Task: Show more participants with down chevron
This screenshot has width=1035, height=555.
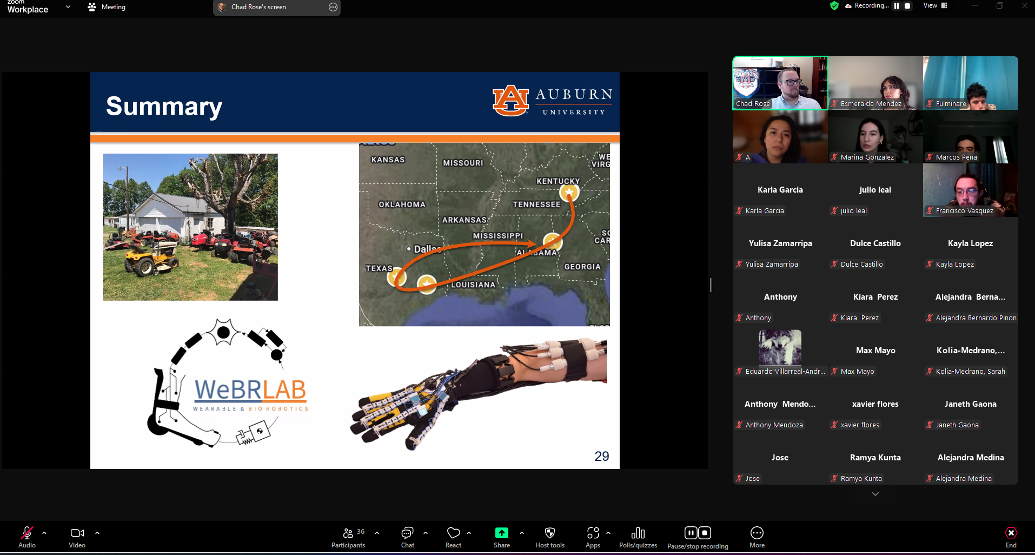Action: point(875,494)
